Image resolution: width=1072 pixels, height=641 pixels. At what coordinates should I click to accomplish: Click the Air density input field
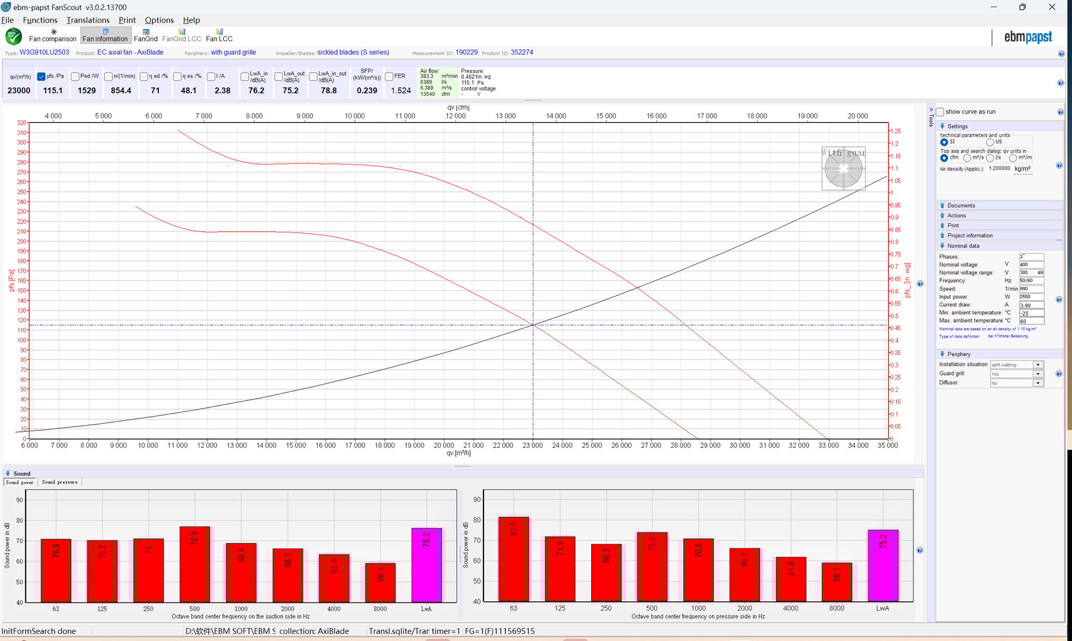click(1000, 168)
